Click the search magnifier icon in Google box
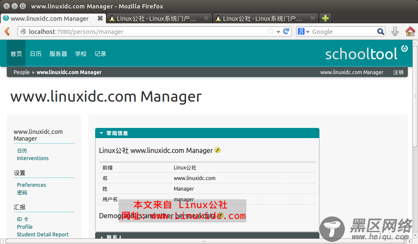This screenshot has height=244, width=418. 381,31
